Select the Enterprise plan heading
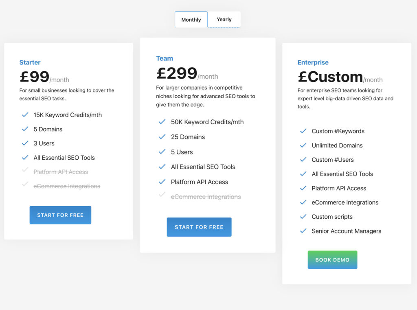 coord(313,62)
